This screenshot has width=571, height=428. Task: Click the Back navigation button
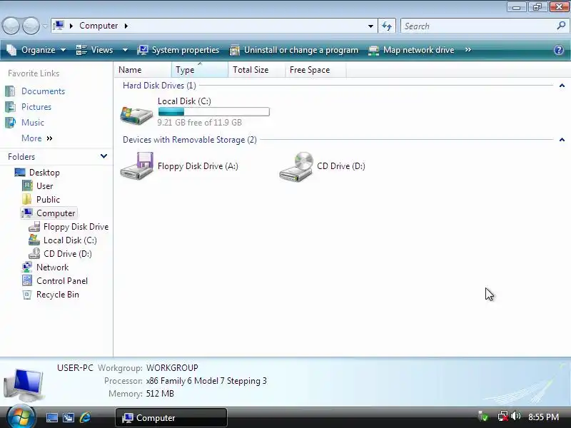click(x=11, y=26)
